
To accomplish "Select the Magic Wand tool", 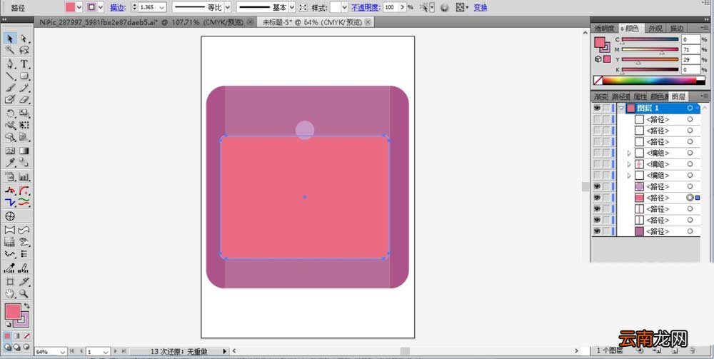I will tap(10, 49).
